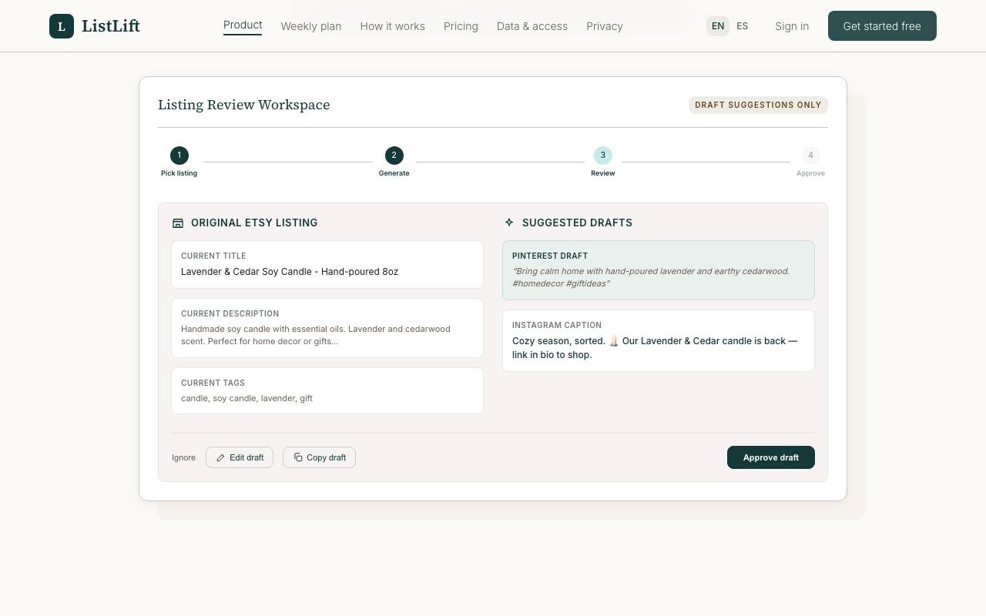Click the storefront icon beside Original Etsy Listing
Image resolution: width=986 pixels, height=616 pixels.
pyautogui.click(x=178, y=223)
